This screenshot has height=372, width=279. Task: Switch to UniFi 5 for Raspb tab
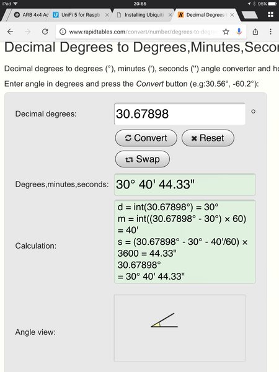(76, 15)
